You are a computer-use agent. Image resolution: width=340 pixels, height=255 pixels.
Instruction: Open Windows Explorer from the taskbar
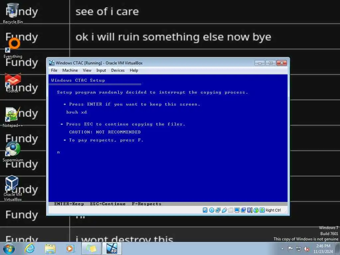point(50,248)
